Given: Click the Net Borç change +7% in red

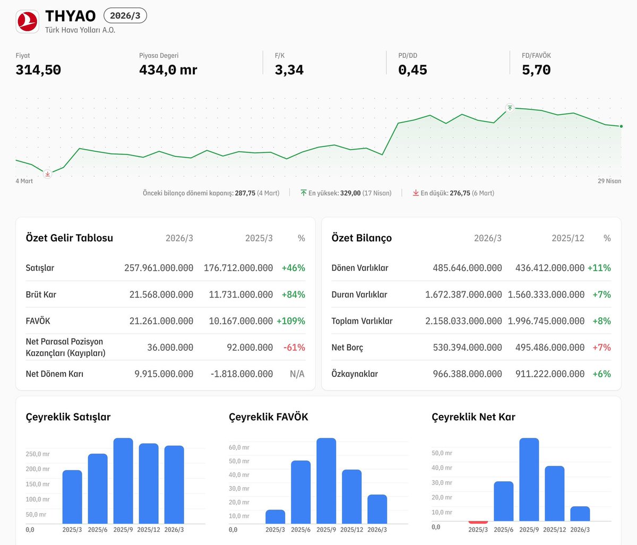Looking at the screenshot, I should 602,348.
